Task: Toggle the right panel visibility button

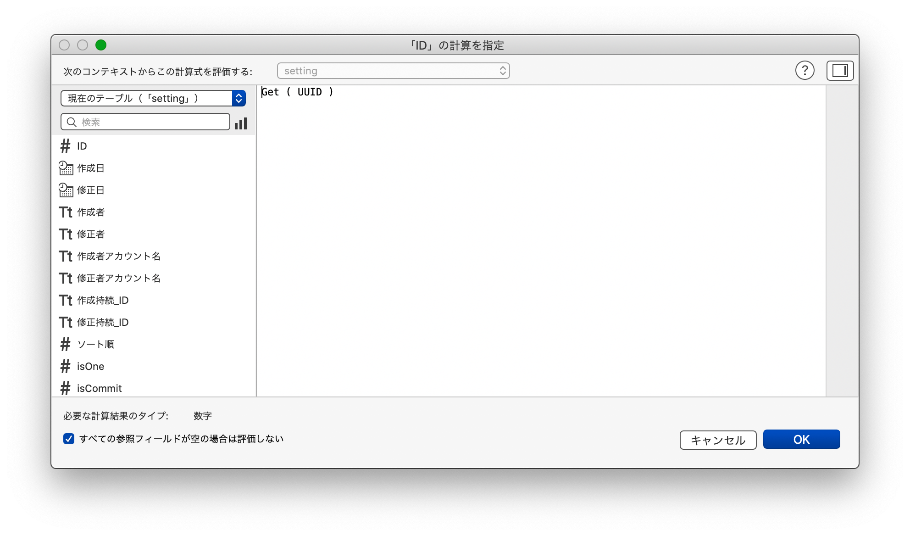Action: (840, 70)
